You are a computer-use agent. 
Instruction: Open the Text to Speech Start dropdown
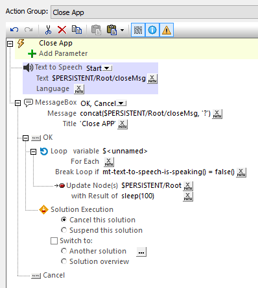pyautogui.click(x=107, y=68)
